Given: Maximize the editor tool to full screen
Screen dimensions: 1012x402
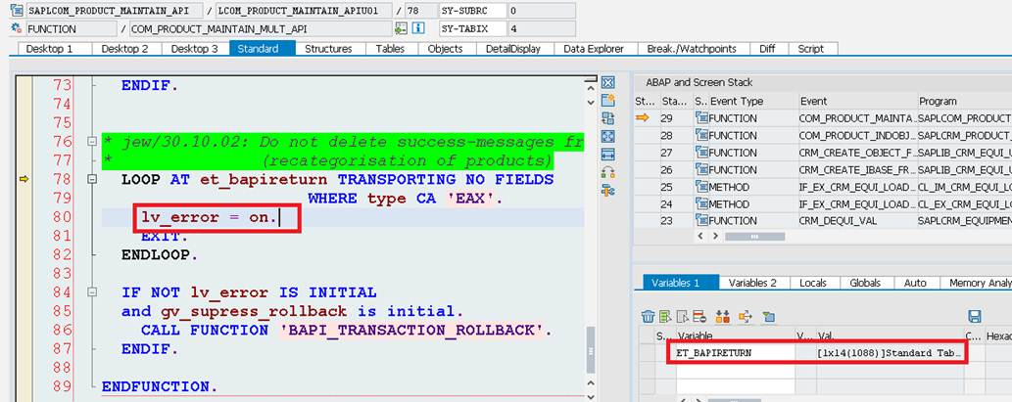Looking at the screenshot, I should click(607, 136).
